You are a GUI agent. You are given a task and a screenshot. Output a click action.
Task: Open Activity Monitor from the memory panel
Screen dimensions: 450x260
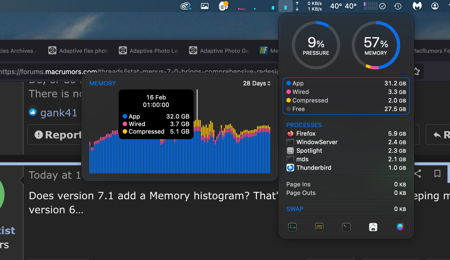tap(292, 227)
